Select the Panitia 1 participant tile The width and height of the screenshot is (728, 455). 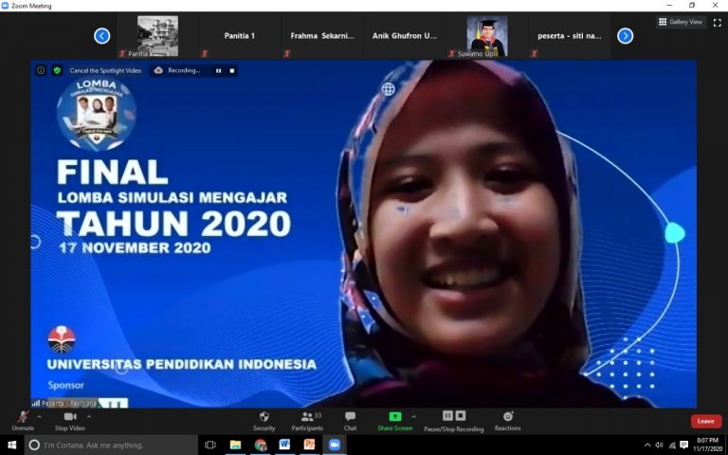[x=240, y=36]
